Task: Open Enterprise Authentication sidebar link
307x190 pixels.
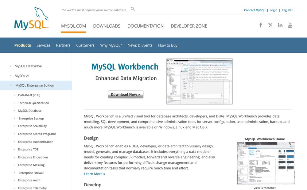Action: 36,142
